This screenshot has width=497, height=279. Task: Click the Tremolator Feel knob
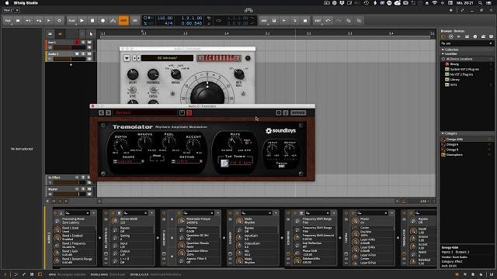(169, 143)
